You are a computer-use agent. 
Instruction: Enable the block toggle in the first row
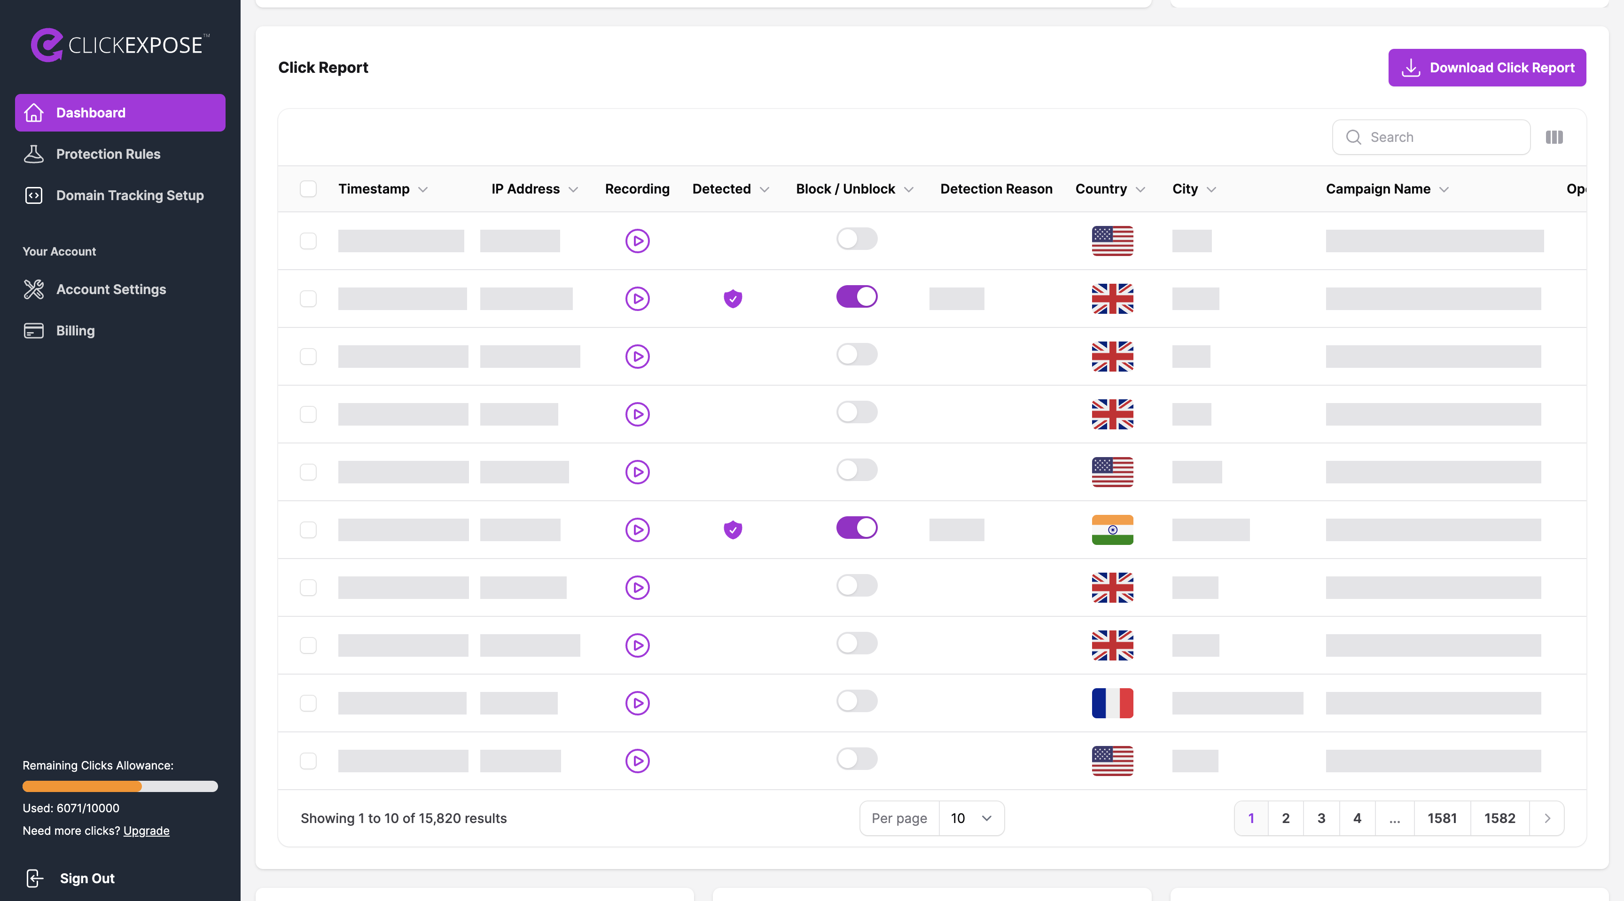pos(856,239)
